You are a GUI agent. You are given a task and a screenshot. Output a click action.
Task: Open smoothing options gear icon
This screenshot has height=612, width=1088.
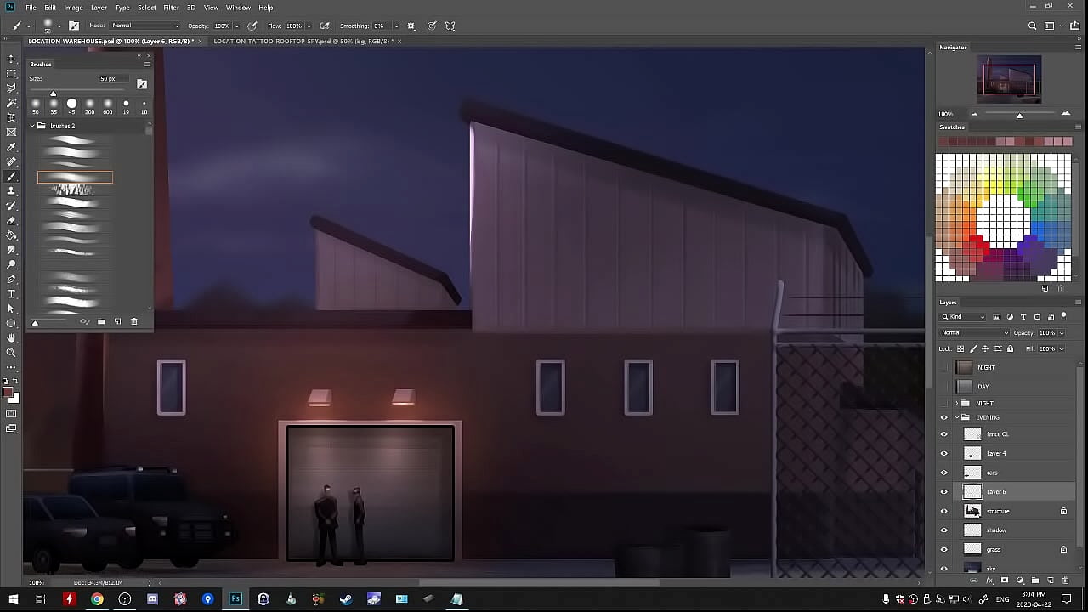click(x=411, y=25)
